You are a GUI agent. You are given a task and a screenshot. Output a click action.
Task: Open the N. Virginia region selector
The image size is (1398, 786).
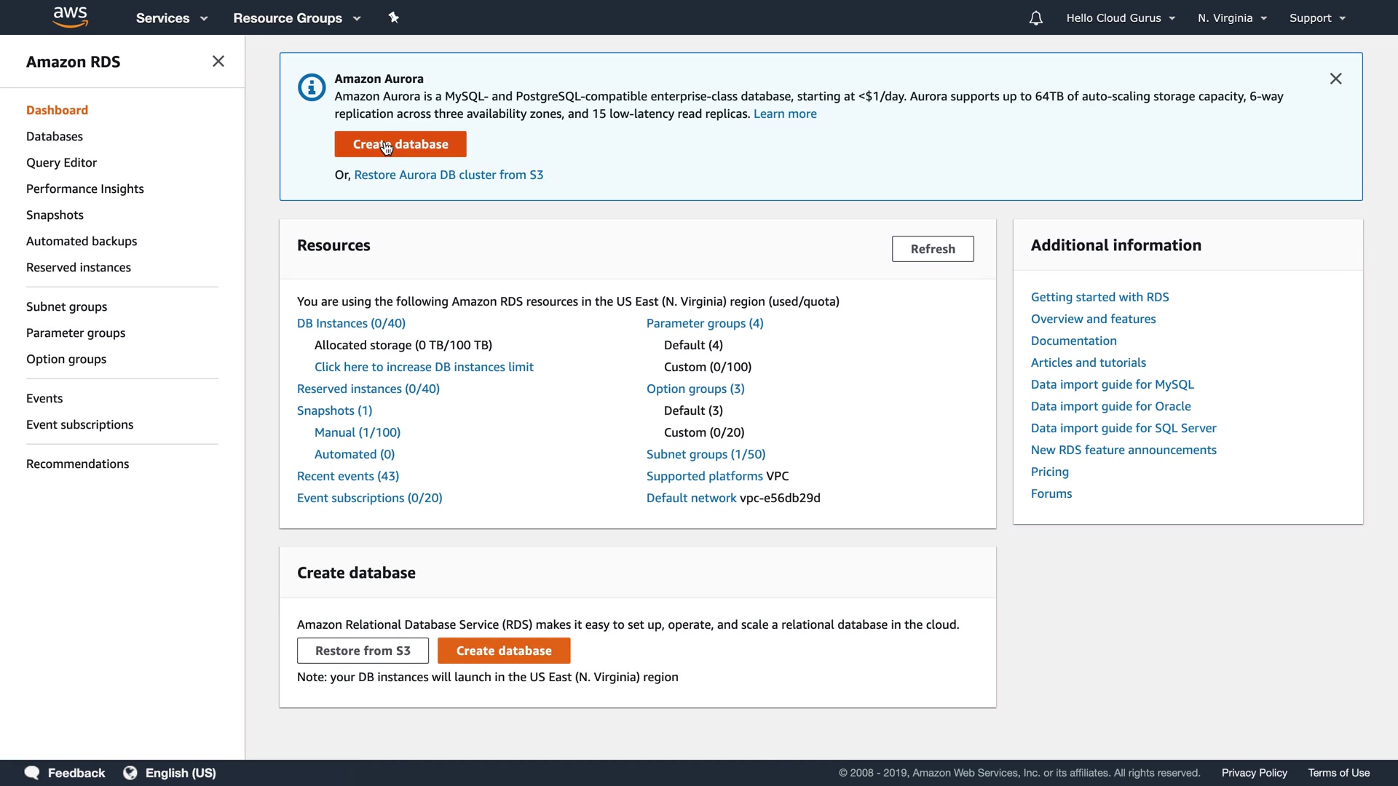coord(1232,18)
